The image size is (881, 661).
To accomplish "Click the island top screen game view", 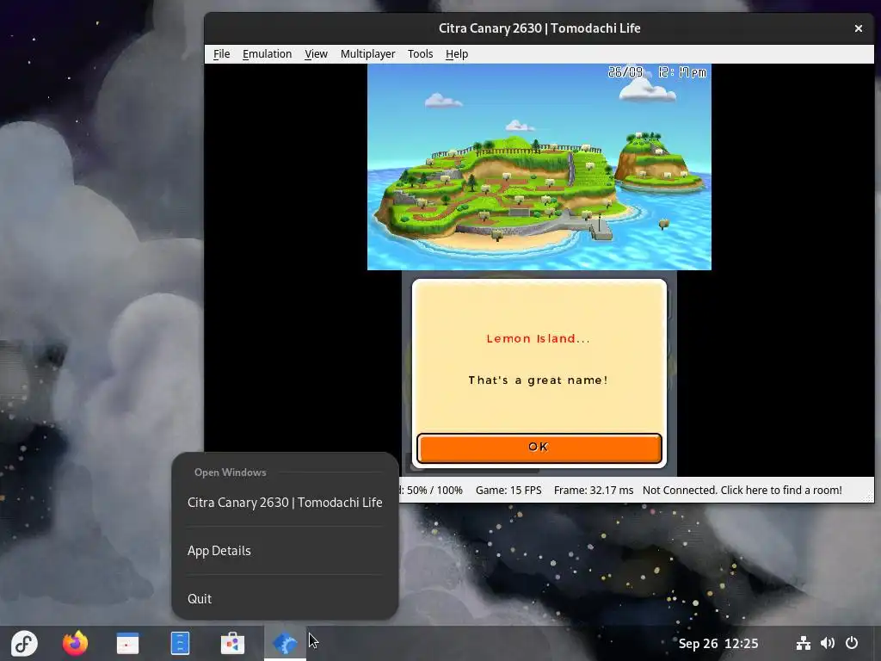I will click(539, 167).
